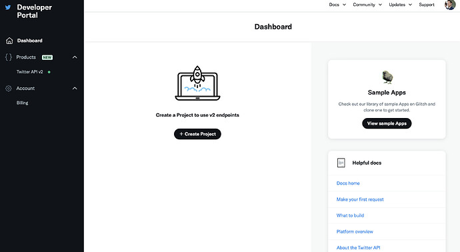460x252 pixels.
Task: Open Twitter API v2 in sidebar
Action: click(29, 72)
